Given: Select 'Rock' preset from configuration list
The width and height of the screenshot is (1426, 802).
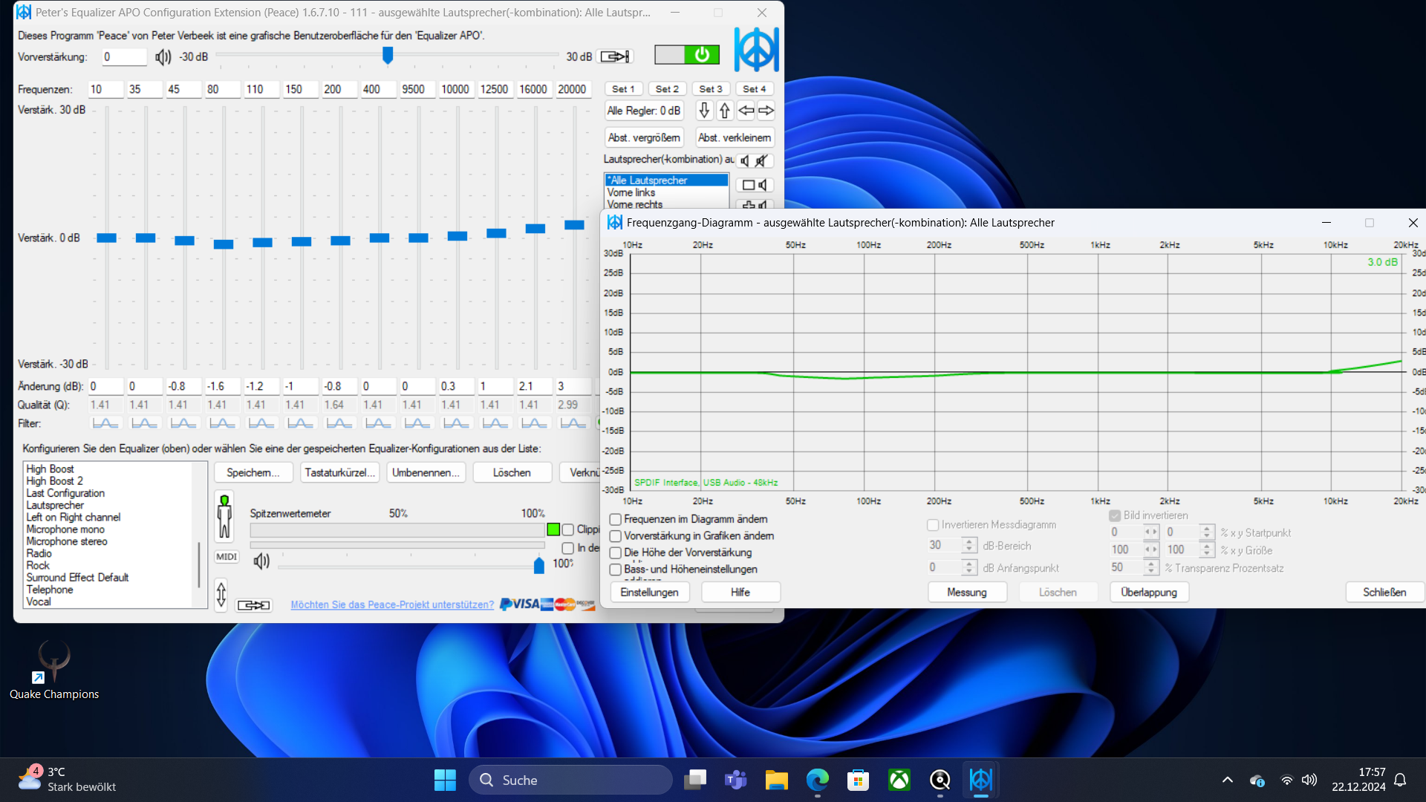Looking at the screenshot, I should (x=38, y=566).
